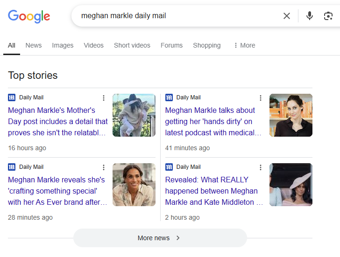Expand the More search filters menu
340x257 pixels.
tap(245, 45)
